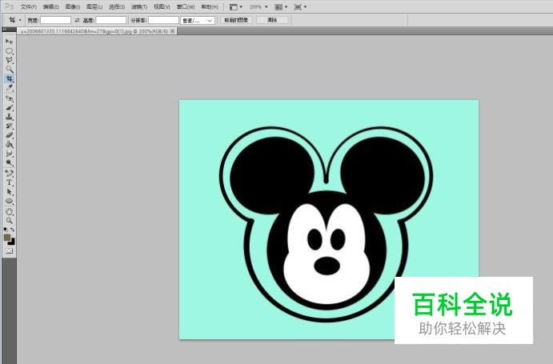
Task: Select the Eyedropper tool
Action: pyautogui.click(x=9, y=87)
